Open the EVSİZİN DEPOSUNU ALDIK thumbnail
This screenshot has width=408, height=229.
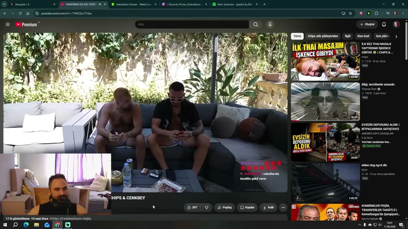[x=325, y=142]
